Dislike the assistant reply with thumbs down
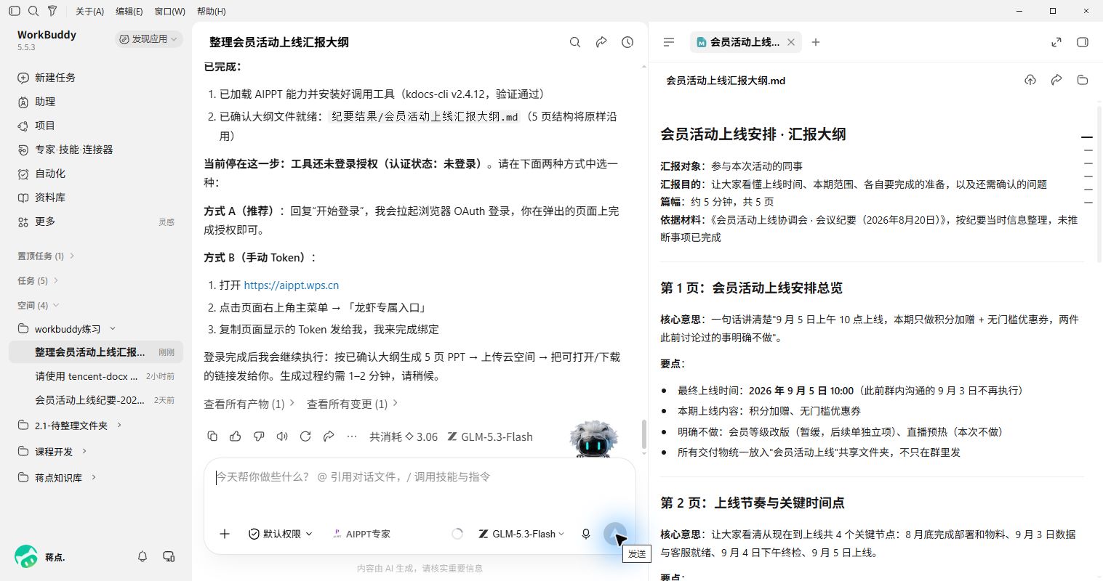 tap(259, 436)
